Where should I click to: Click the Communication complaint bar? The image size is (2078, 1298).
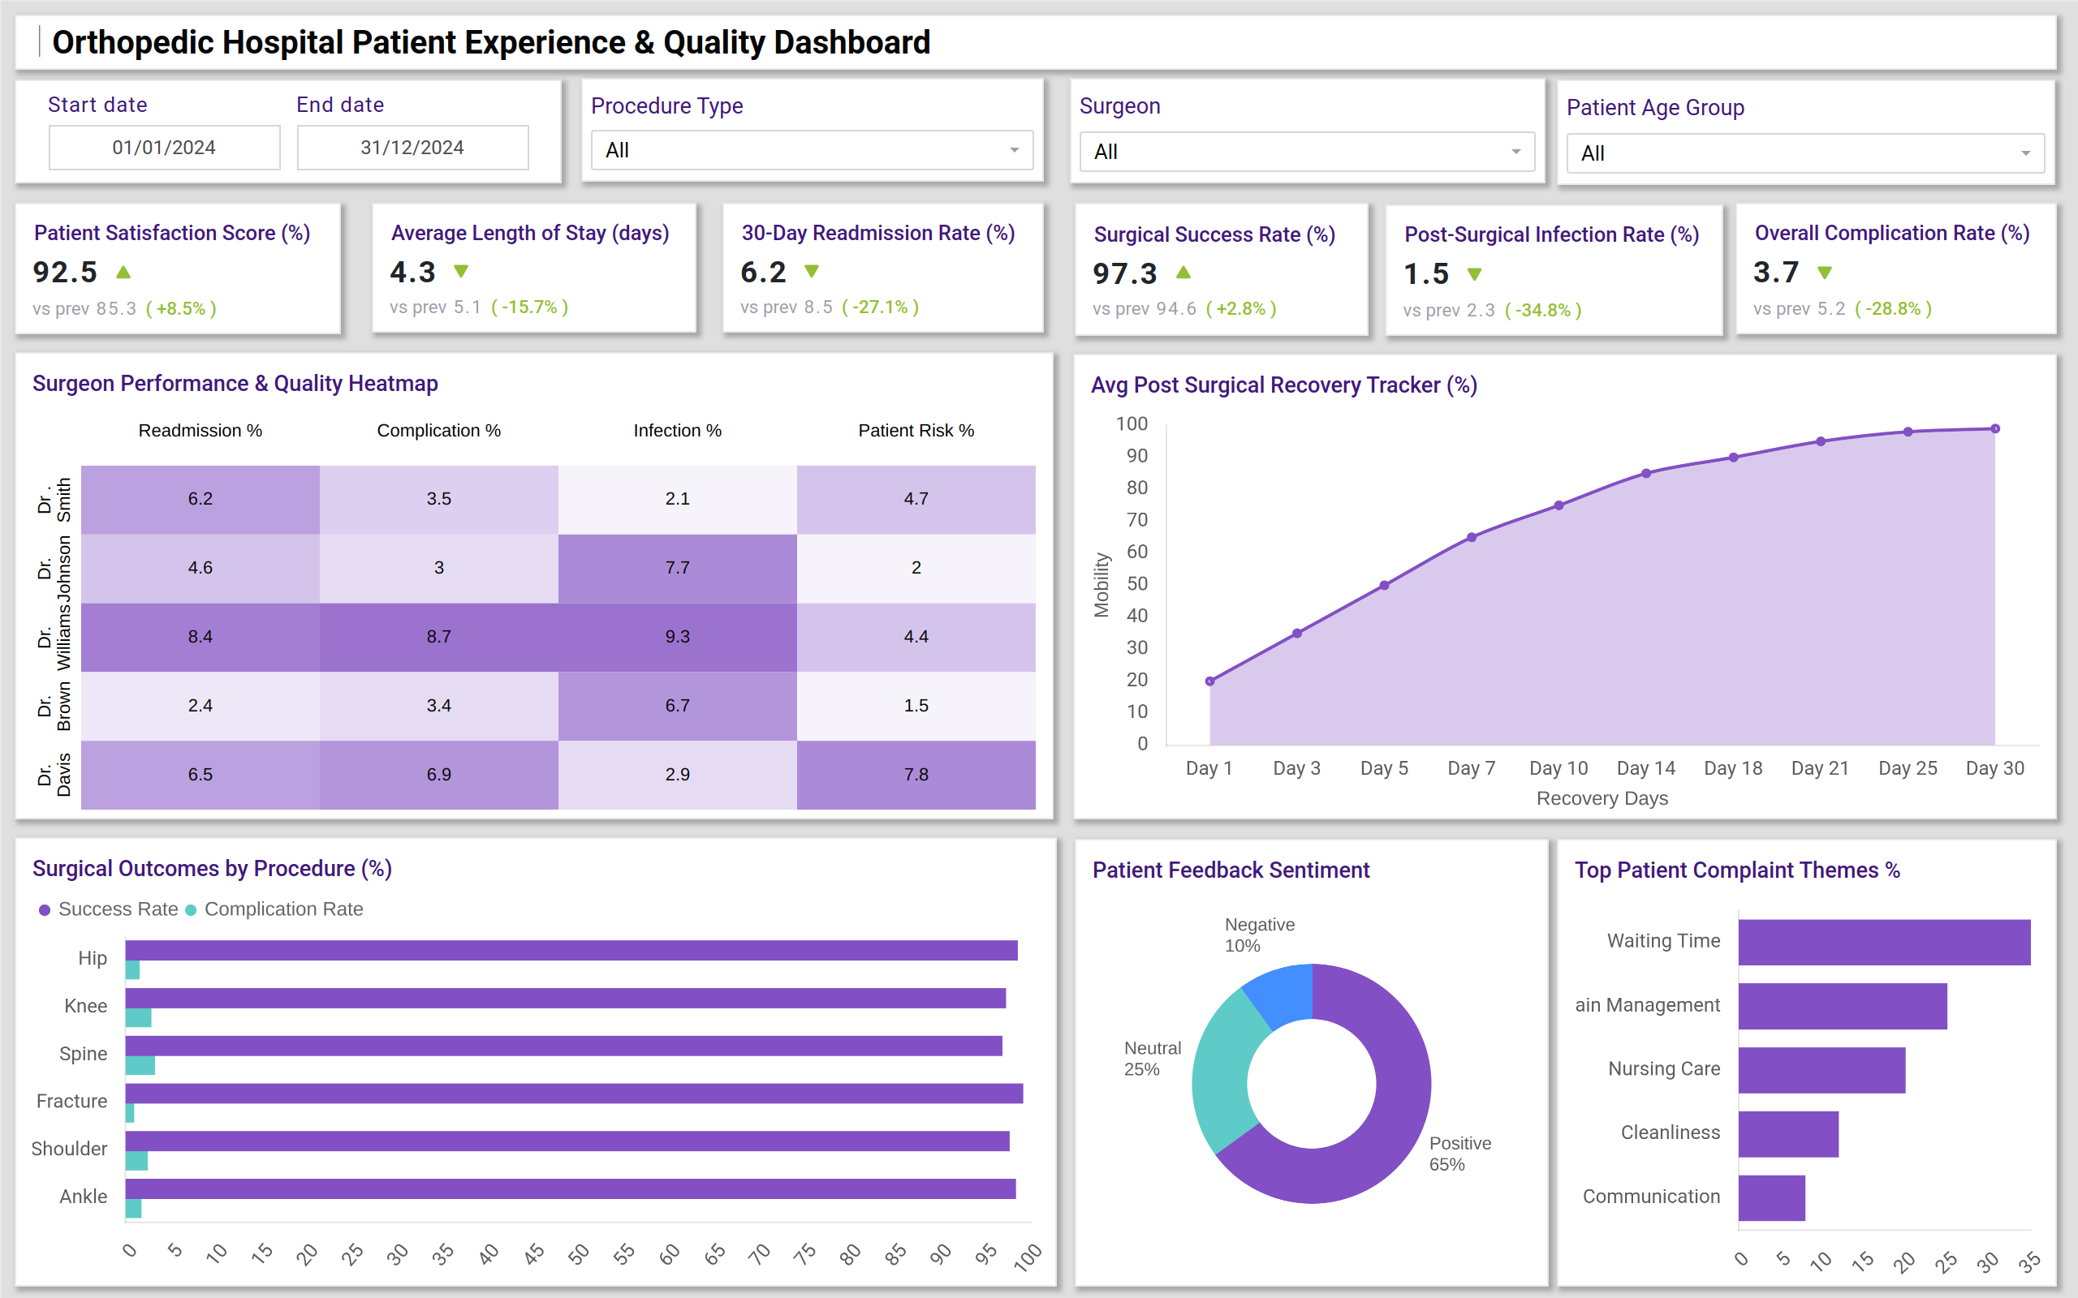click(1771, 1198)
